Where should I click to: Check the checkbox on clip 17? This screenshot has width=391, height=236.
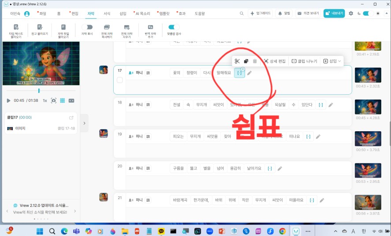[119, 80]
